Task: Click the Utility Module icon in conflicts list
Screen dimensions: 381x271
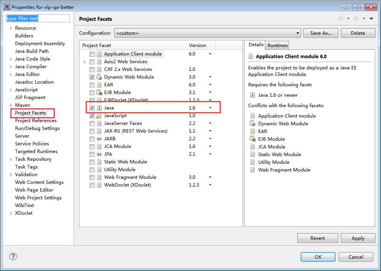Action: coord(252,162)
